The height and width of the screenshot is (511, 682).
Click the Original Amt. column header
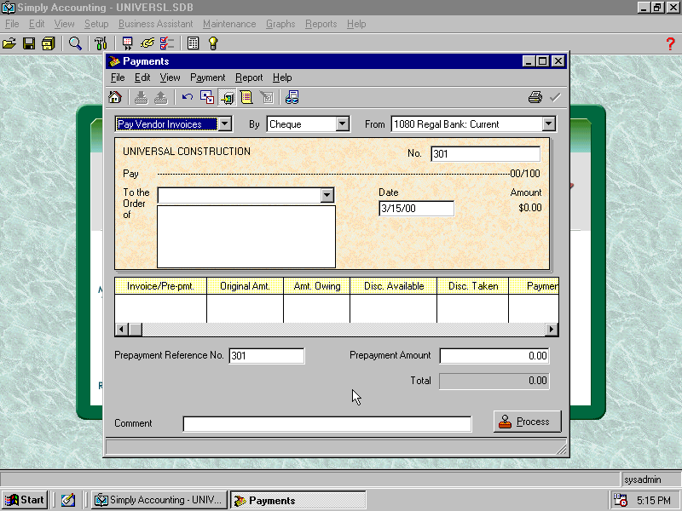[245, 286]
